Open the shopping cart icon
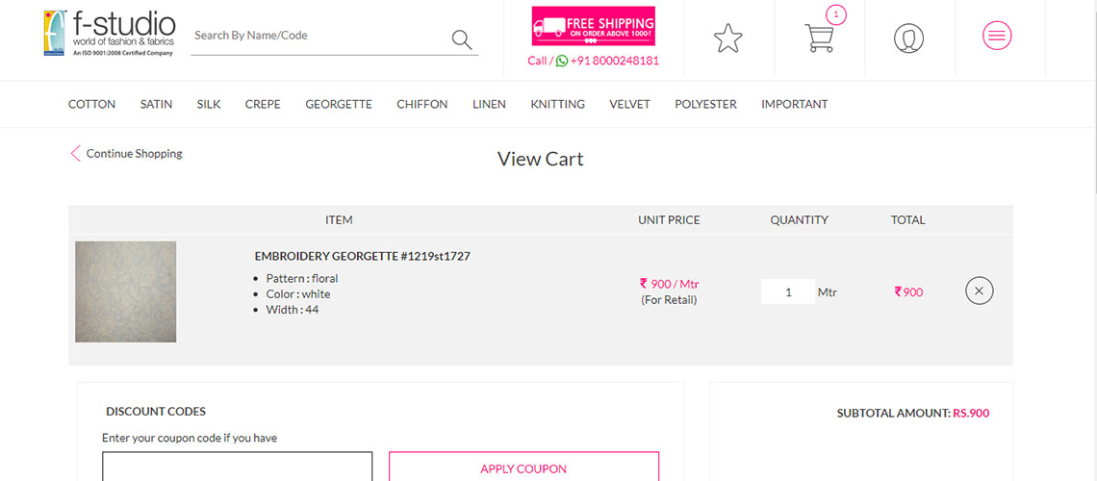This screenshot has height=481, width=1097. coord(819,38)
